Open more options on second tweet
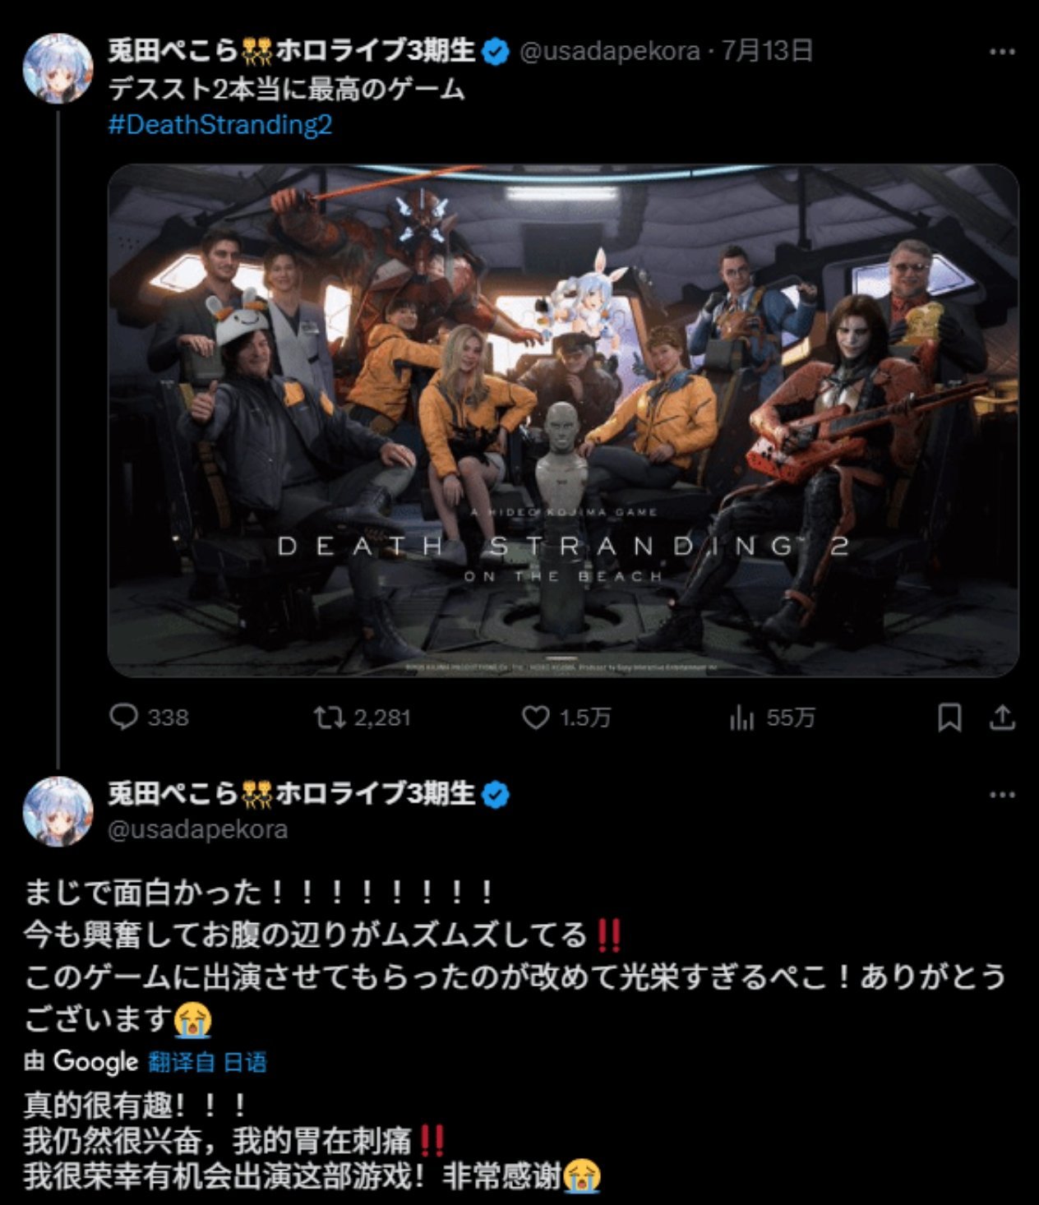 pos(1002,795)
